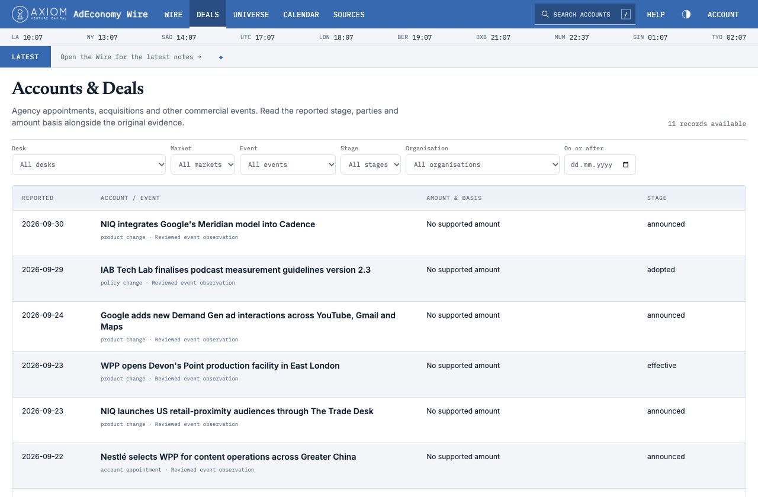758x497 pixels.
Task: Open IAB Tech Lab podcast measurement guidelines record
Action: coord(236,270)
